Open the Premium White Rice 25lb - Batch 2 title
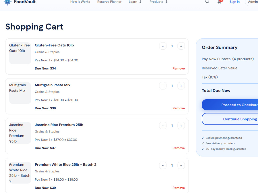This screenshot has height=193, width=258. click(x=66, y=165)
